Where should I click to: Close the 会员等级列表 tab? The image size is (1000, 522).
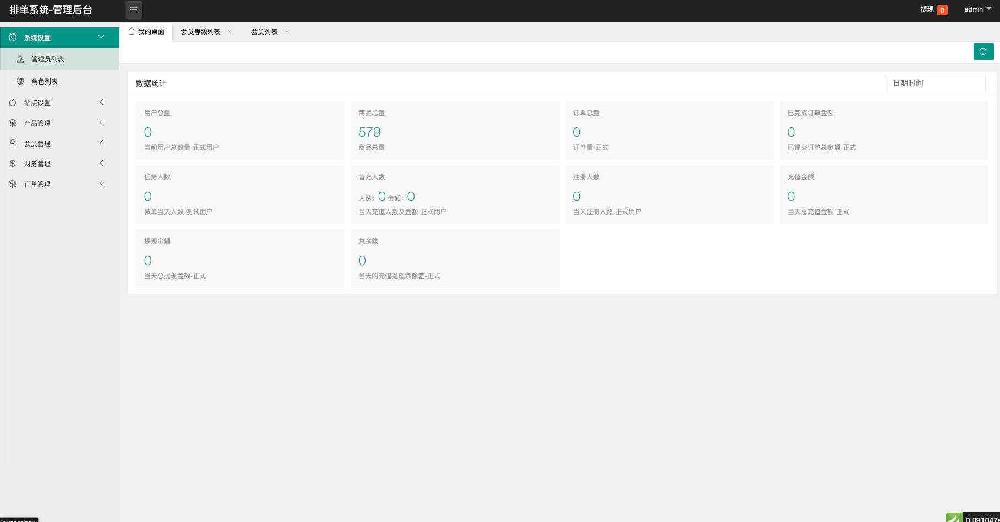click(x=230, y=32)
